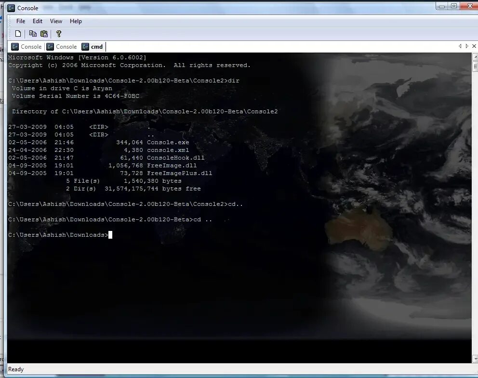Click the console icon on the cmd tab

[86, 46]
